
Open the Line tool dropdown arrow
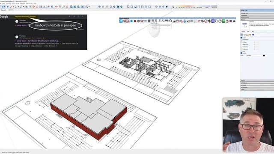click(14, 7)
